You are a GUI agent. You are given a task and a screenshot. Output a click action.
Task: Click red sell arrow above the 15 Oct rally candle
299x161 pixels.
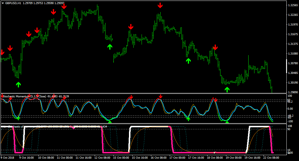pyautogui.click(x=131, y=27)
